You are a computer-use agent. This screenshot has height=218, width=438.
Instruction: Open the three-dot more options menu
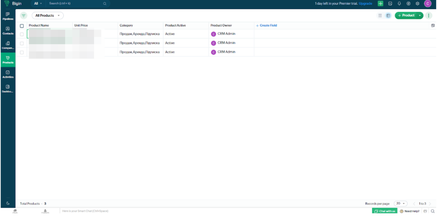[x=429, y=15]
